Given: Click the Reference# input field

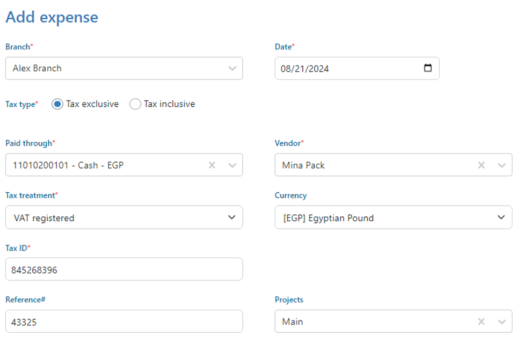Looking at the screenshot, I should pyautogui.click(x=124, y=322).
